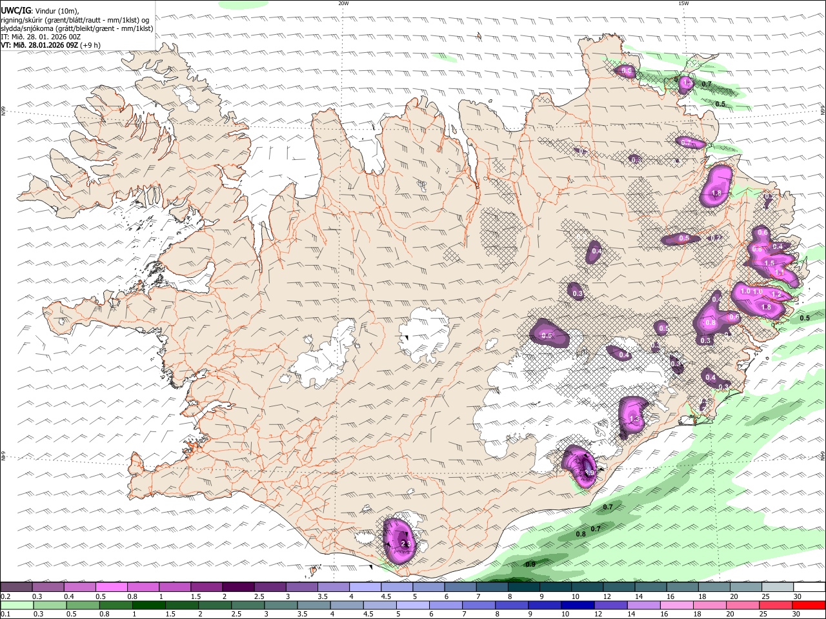Click the '1.2' snowfall value label
Viewport: 826px width, 619px height.
(x=776, y=295)
